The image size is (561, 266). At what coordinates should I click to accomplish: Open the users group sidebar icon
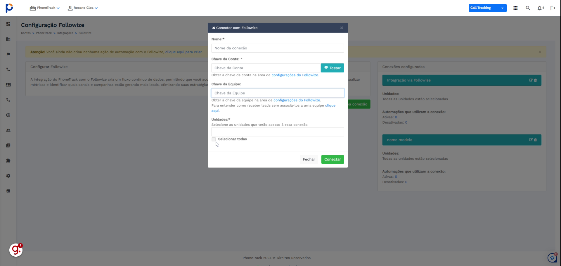(8, 130)
